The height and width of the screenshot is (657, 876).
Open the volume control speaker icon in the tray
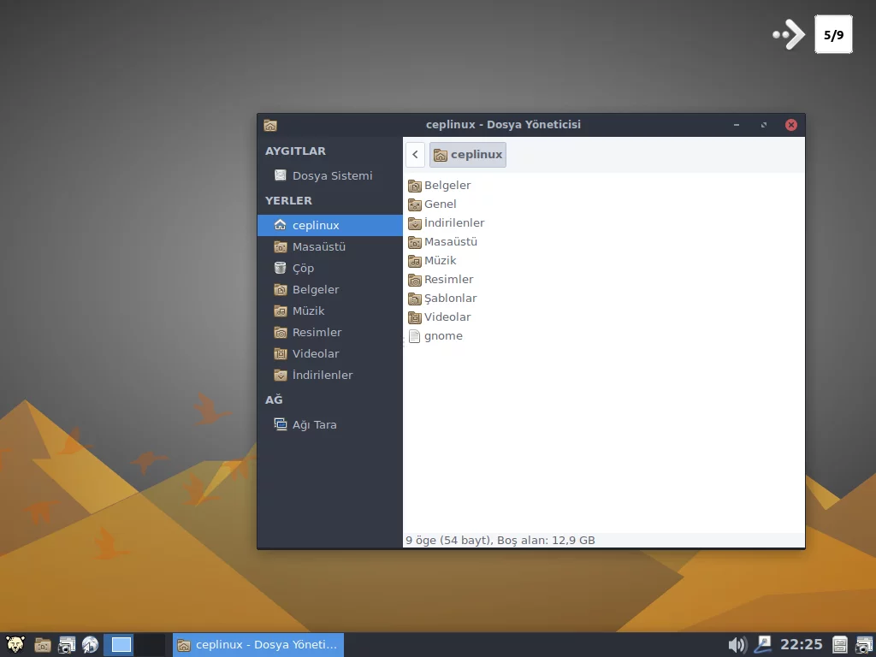click(737, 644)
